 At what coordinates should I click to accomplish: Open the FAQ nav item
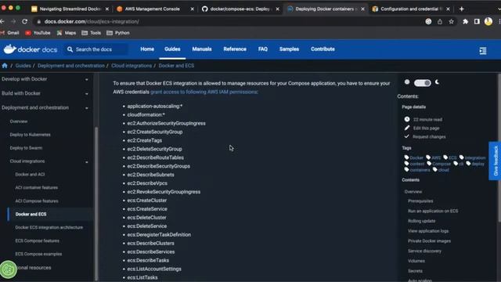pyautogui.click(x=263, y=49)
